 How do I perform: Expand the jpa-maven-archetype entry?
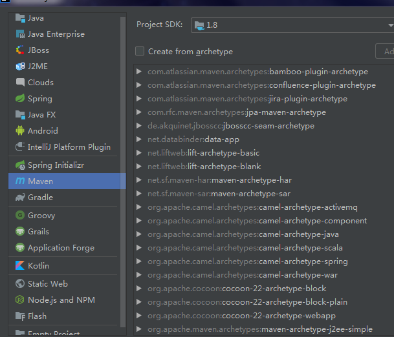click(138, 112)
